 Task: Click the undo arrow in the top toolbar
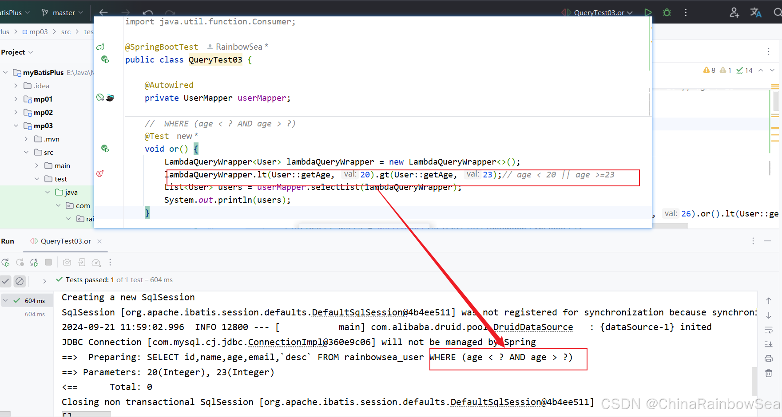pos(148,12)
